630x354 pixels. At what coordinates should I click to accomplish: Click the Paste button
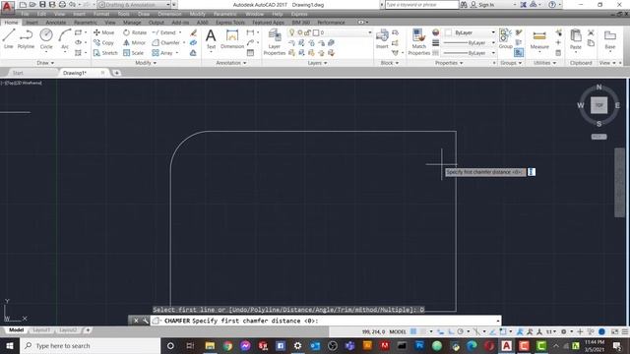point(575,38)
